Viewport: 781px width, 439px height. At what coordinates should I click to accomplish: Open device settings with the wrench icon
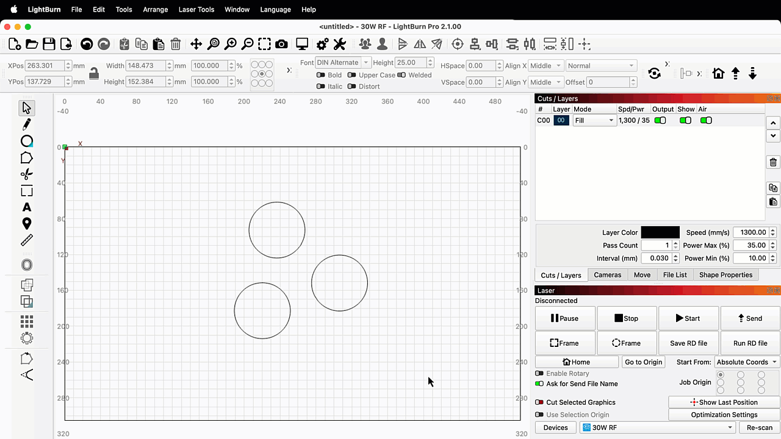pos(340,44)
